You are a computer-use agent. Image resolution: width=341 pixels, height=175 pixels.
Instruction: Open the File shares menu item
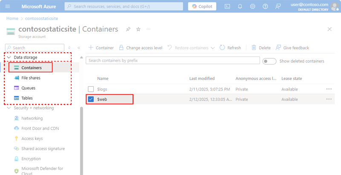coord(31,78)
